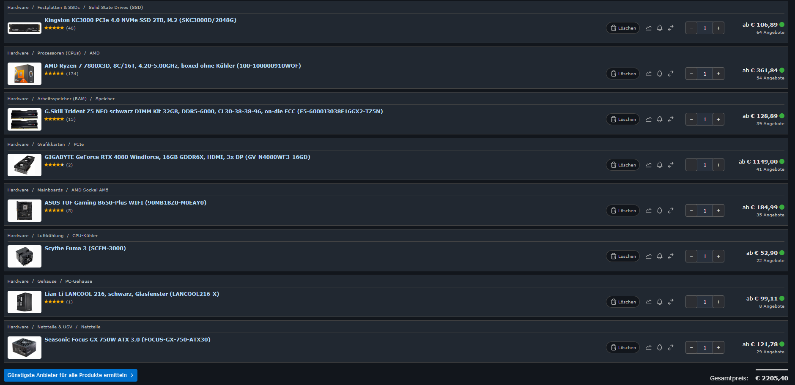The image size is (795, 385).
Task: Swap the GIGABYTE RTX 4080 for another product
Action: point(671,165)
